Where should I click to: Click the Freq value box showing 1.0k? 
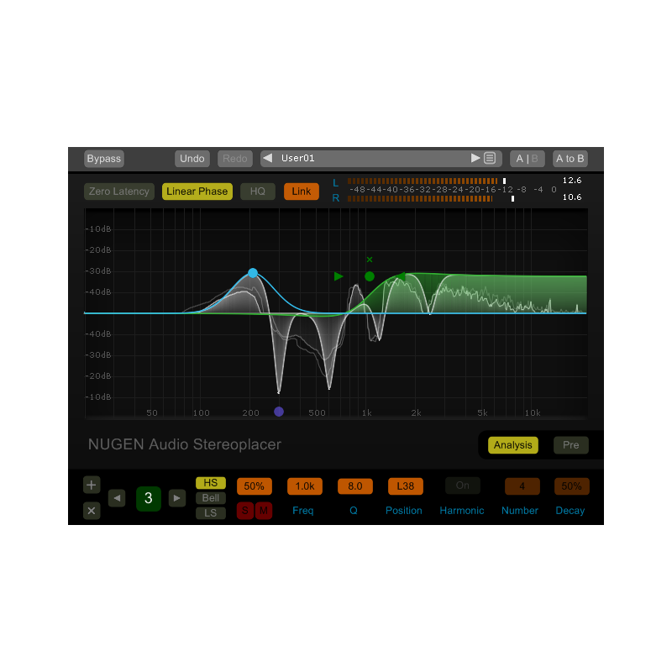coord(304,486)
